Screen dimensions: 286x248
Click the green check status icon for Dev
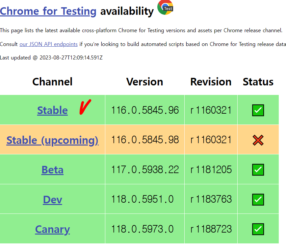pos(258,200)
